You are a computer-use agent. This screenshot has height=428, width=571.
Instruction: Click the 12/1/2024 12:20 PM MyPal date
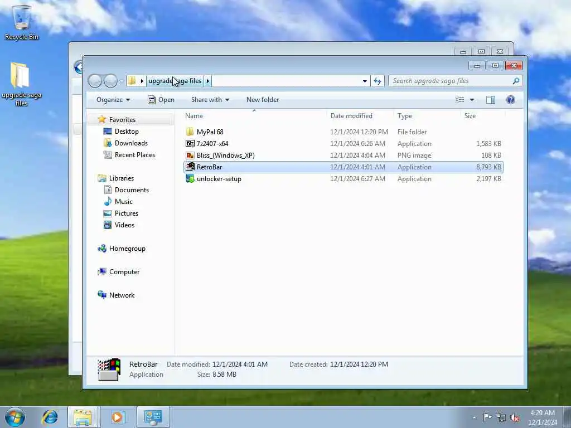tap(359, 132)
